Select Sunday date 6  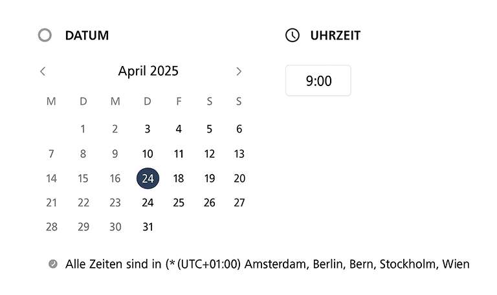click(239, 129)
